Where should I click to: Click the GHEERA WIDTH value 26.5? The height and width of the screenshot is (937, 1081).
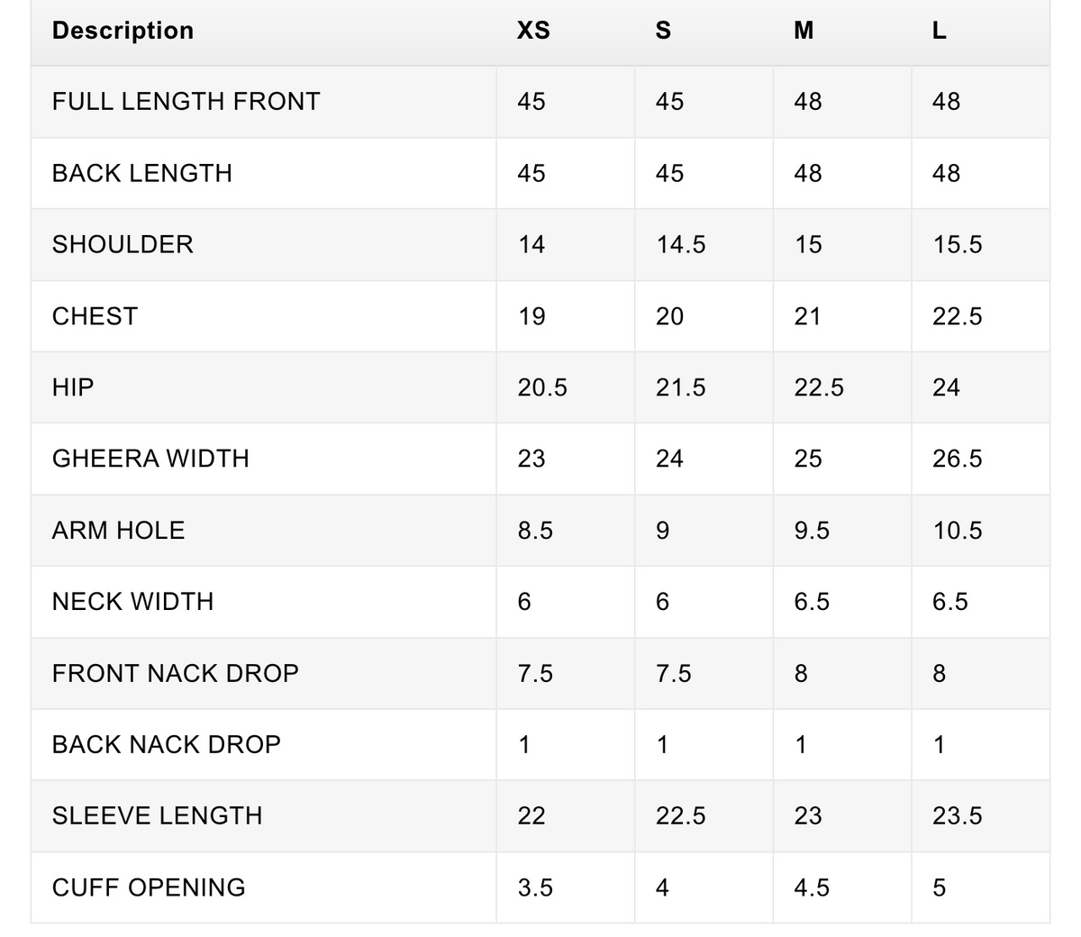957,459
